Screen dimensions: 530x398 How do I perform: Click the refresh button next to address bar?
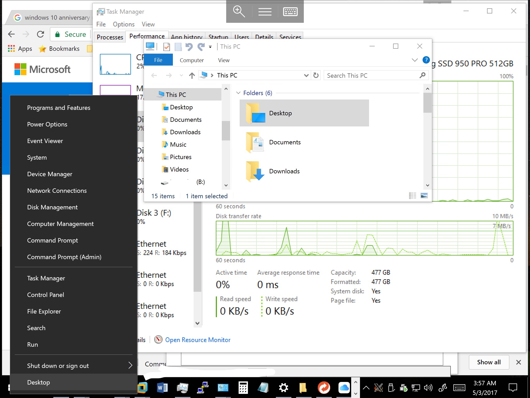(x=316, y=75)
